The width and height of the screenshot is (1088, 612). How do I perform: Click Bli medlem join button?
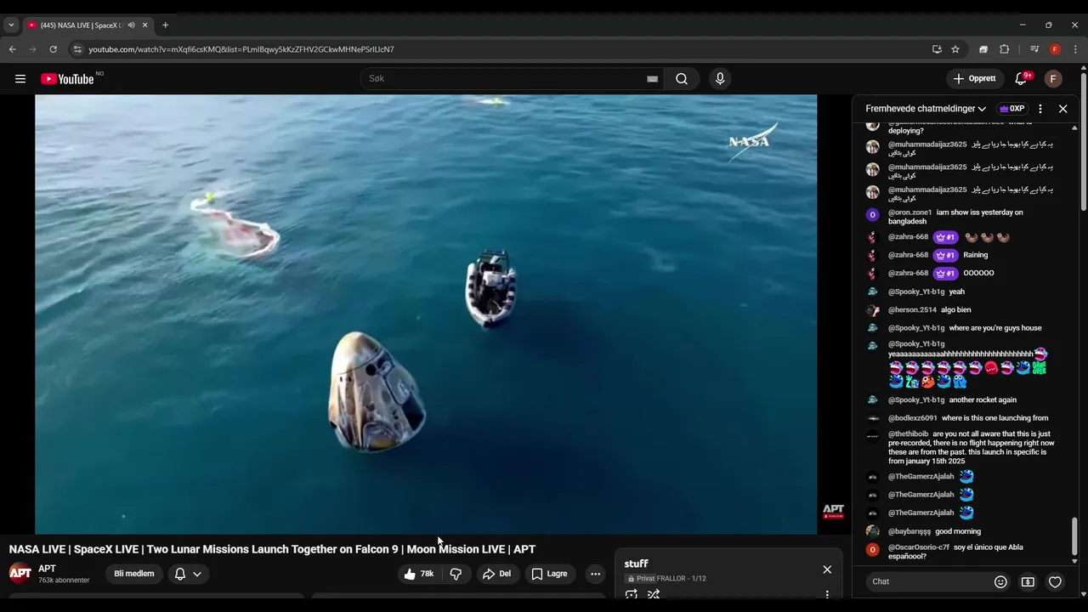pos(134,574)
